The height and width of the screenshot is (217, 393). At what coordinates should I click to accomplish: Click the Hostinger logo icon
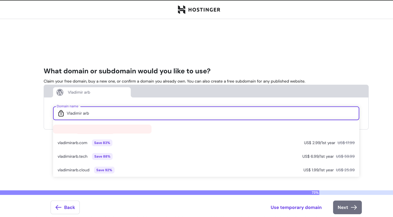181,9
